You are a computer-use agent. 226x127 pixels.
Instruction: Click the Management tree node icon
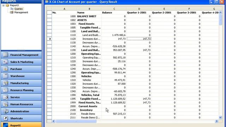click(x=12, y=12)
